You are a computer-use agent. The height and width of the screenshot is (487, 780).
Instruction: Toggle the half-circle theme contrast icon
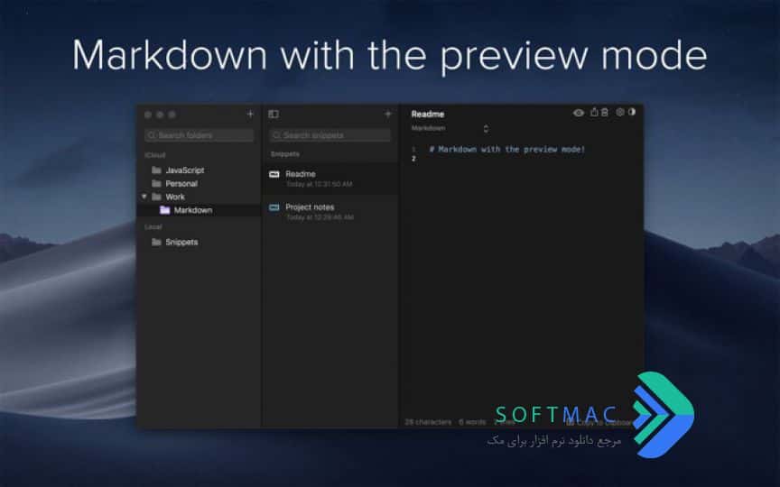(x=631, y=112)
